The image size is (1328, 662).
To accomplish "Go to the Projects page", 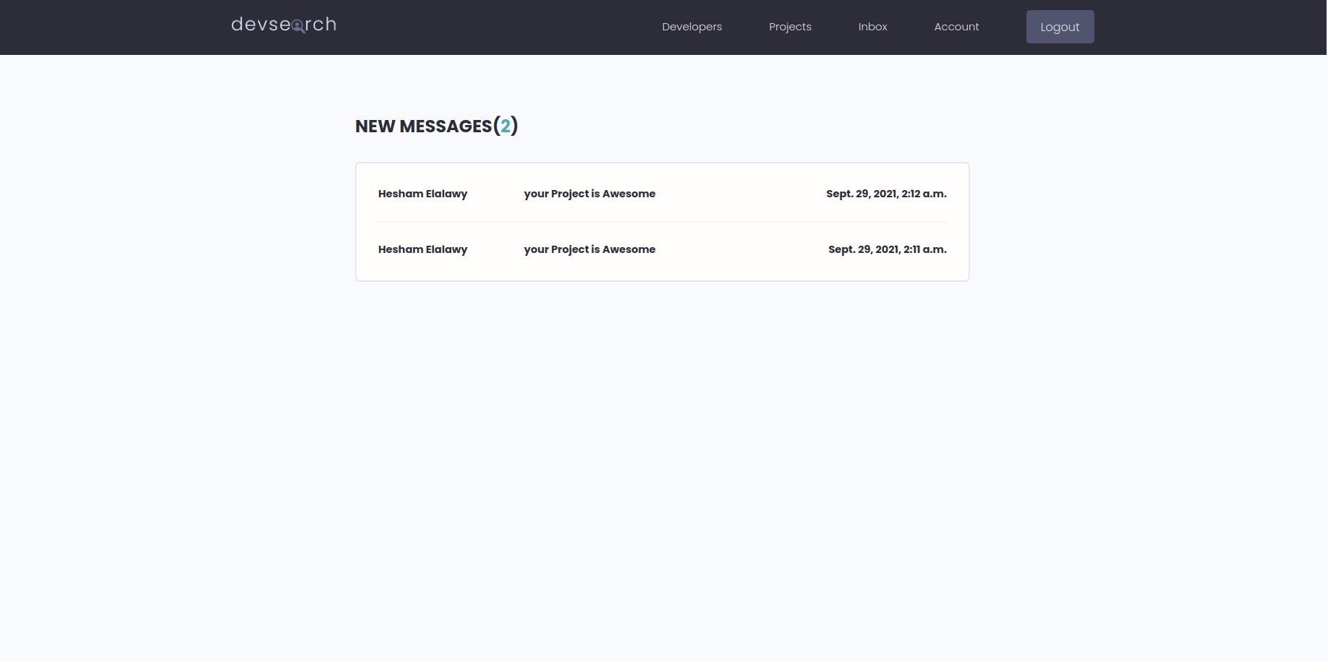I will [790, 27].
